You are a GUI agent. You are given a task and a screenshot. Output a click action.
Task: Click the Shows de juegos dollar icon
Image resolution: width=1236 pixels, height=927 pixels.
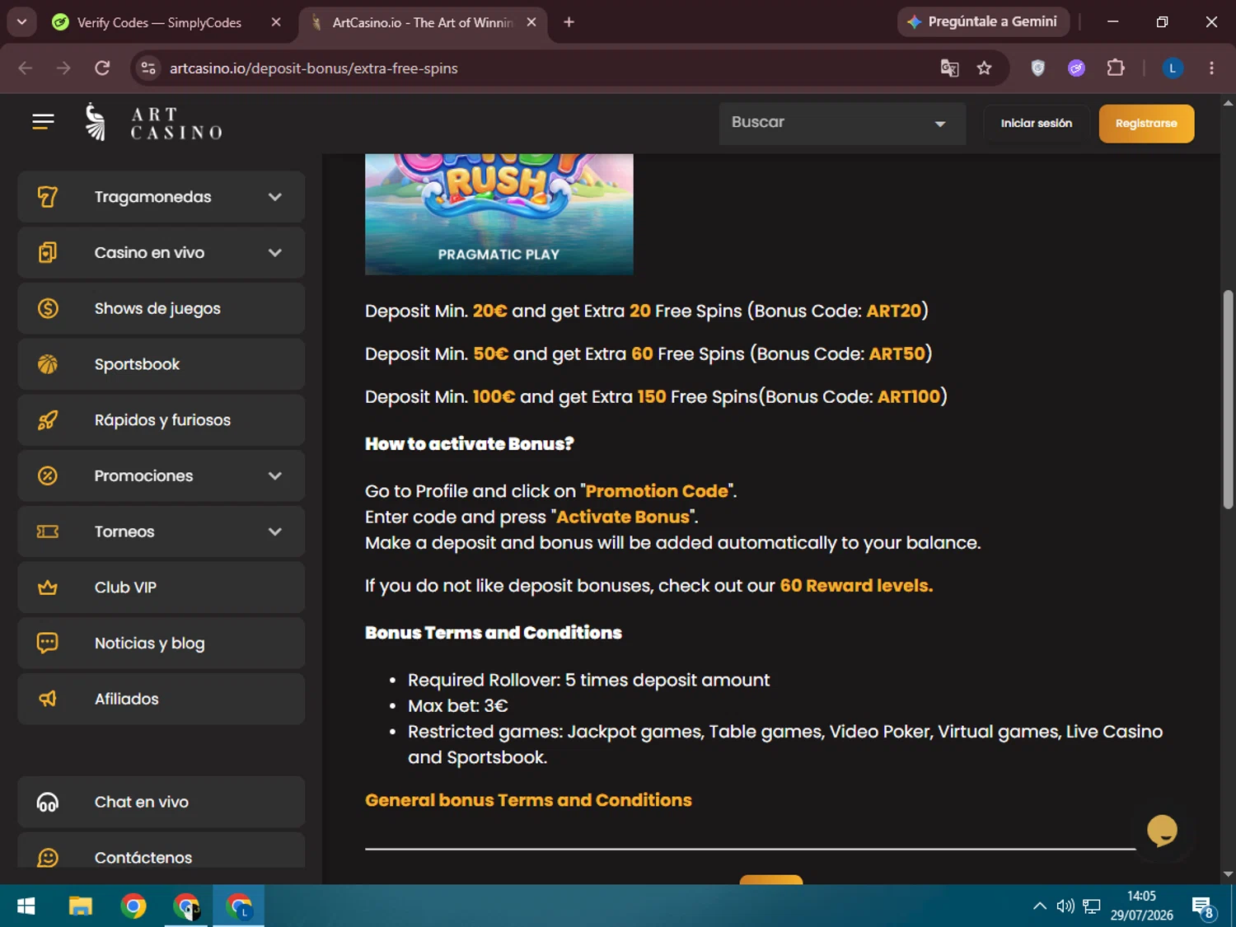pyautogui.click(x=48, y=308)
